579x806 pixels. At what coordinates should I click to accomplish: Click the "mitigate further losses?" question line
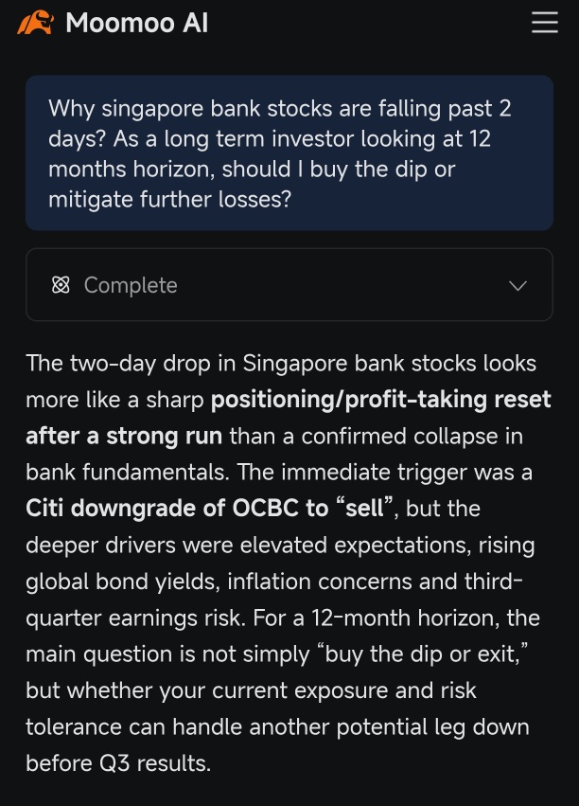pos(170,200)
